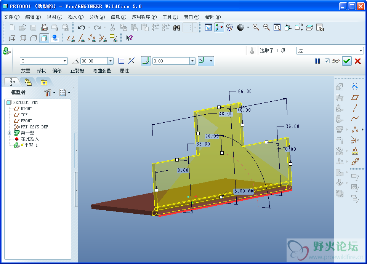The width and height of the screenshot is (367, 264).
Task: Click the context help pointer icon
Action: 129,38
